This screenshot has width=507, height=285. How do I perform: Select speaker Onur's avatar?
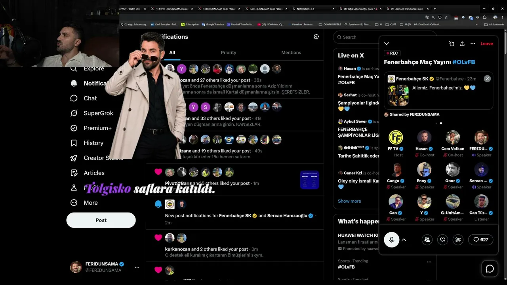point(452,169)
